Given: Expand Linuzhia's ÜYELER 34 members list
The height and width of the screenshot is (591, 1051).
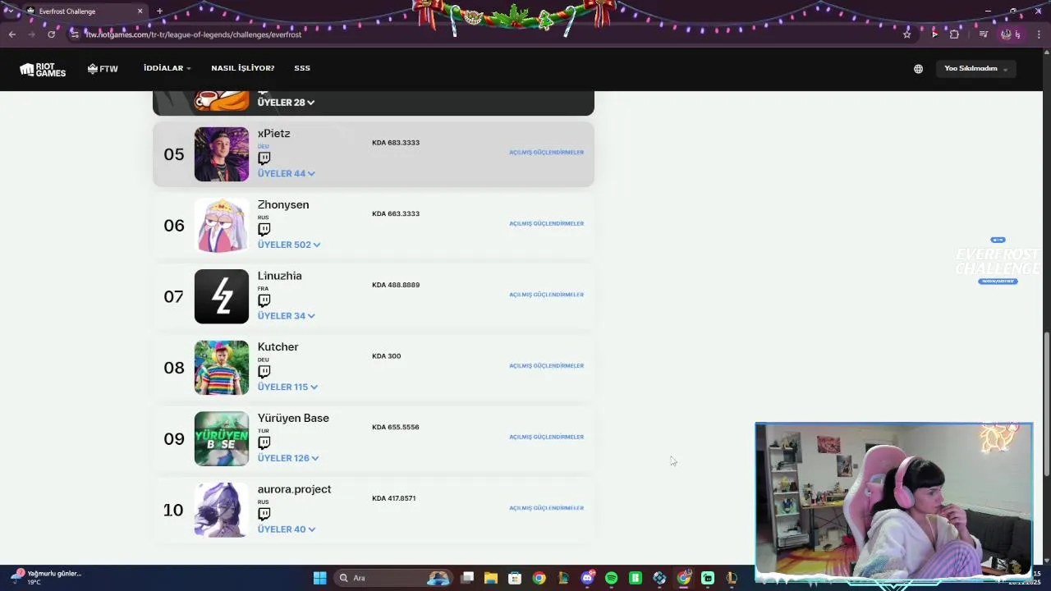Looking at the screenshot, I should [x=286, y=316].
